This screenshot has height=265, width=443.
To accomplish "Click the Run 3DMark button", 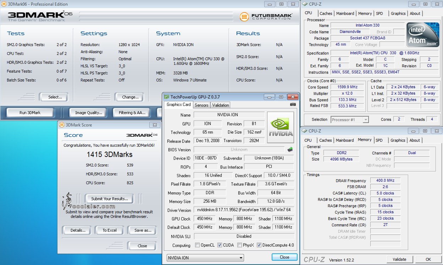I will [30, 113].
